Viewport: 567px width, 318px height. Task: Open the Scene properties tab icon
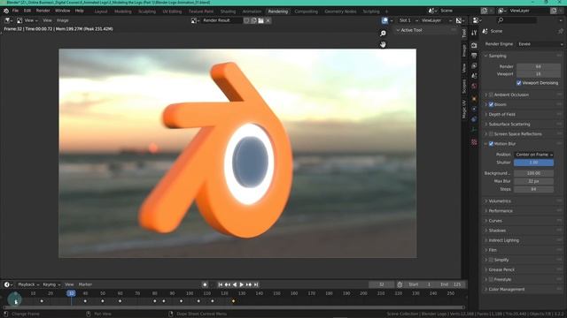pyautogui.click(x=474, y=76)
